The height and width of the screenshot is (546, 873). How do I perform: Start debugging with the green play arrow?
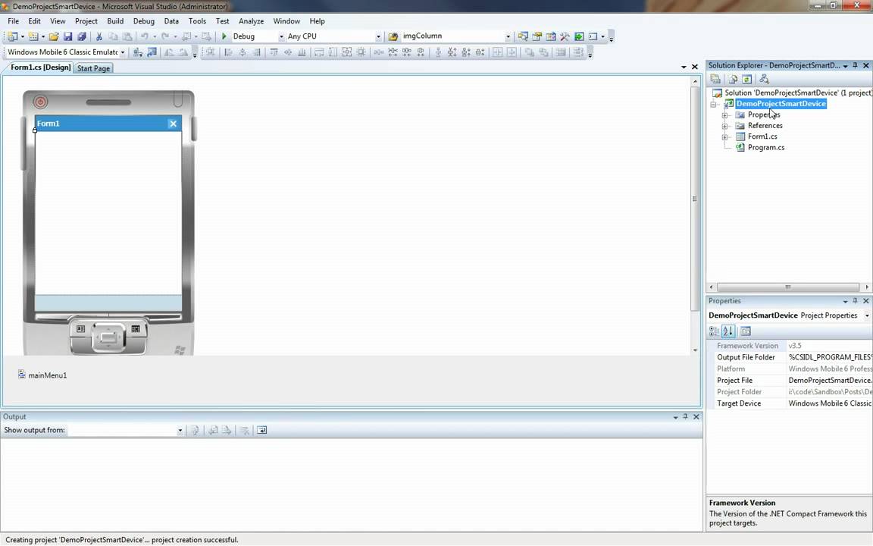pyautogui.click(x=224, y=36)
